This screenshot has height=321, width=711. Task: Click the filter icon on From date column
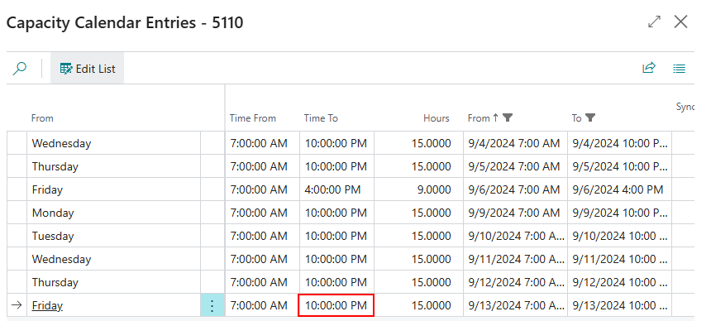508,118
